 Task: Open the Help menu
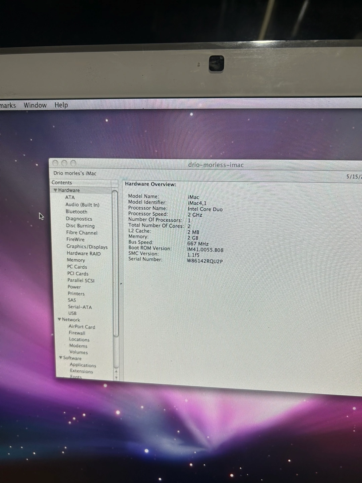61,105
